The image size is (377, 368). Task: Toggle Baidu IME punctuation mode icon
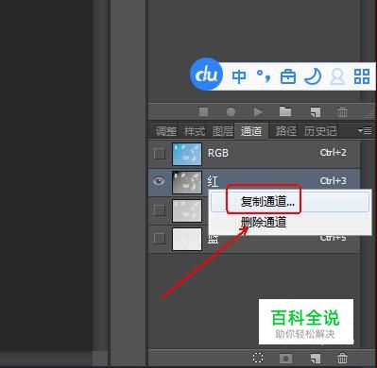point(264,76)
